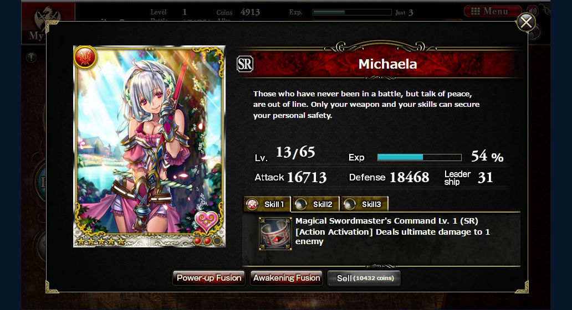This screenshot has width=572, height=310.
Task: Click the Magical Swordmaster's Command skill icon
Action: tap(275, 234)
